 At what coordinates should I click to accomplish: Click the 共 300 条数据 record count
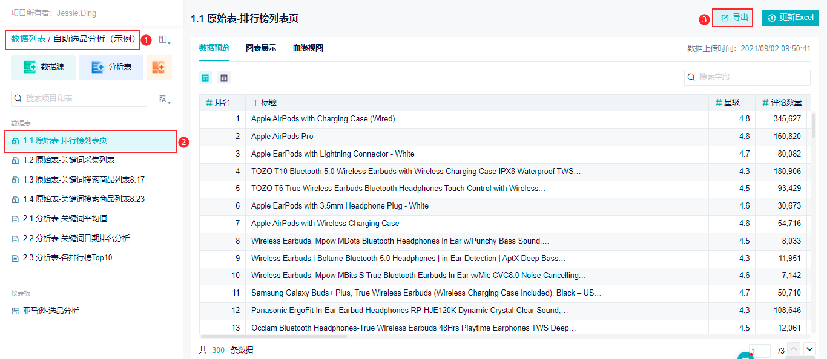pos(226,350)
